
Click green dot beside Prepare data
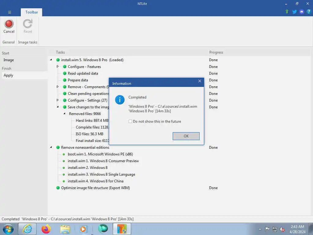pyautogui.click(x=64, y=80)
